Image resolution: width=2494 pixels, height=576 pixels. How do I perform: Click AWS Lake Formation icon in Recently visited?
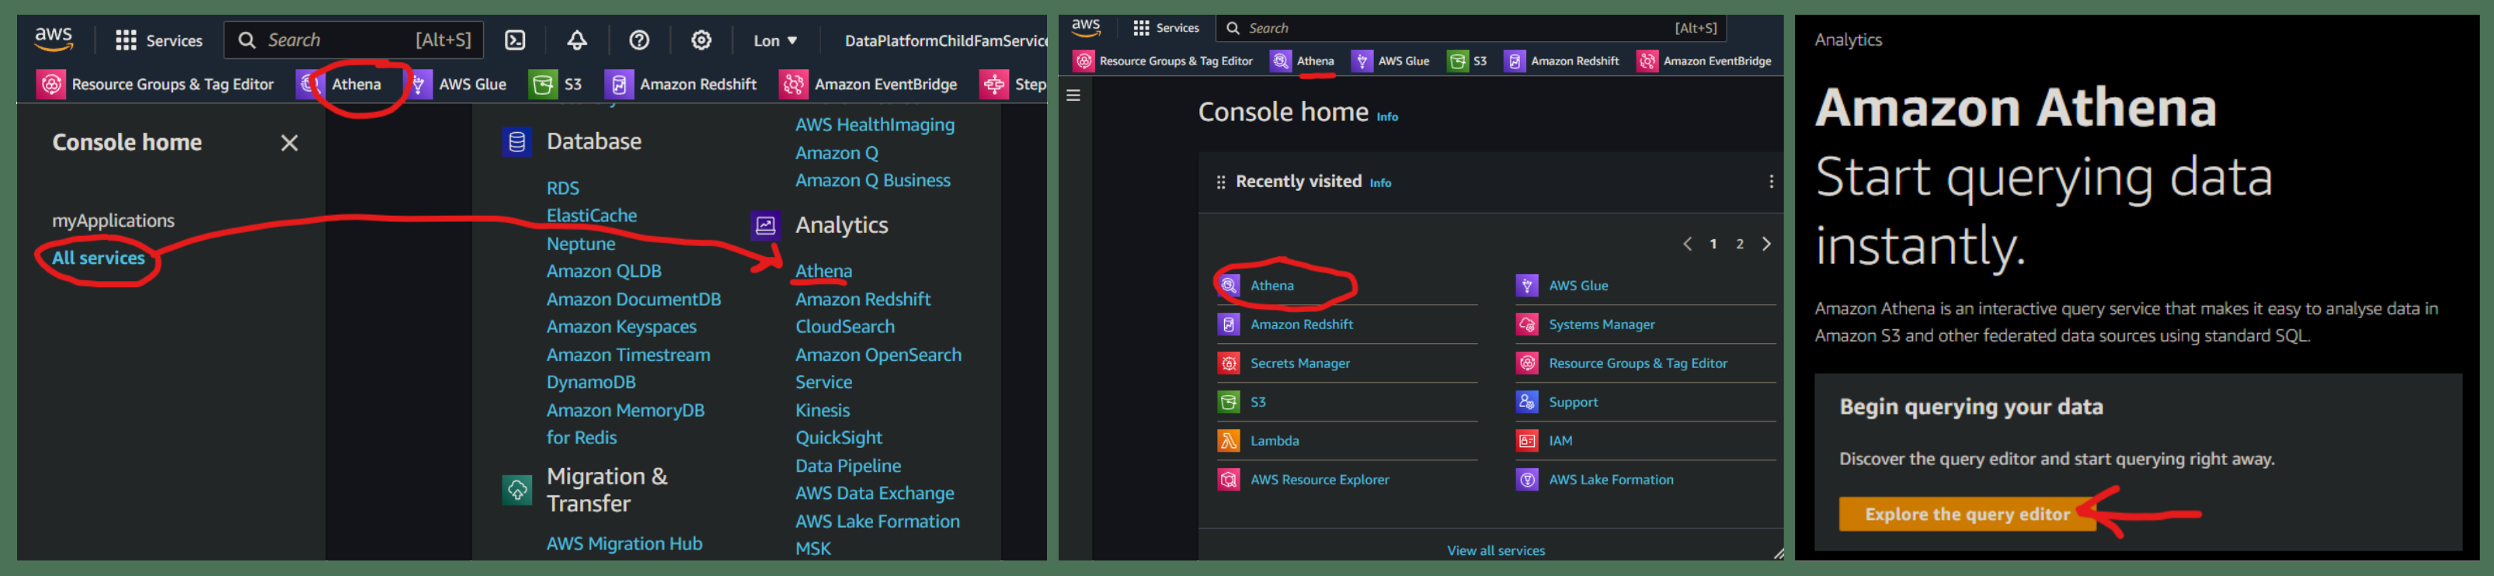pos(1527,479)
